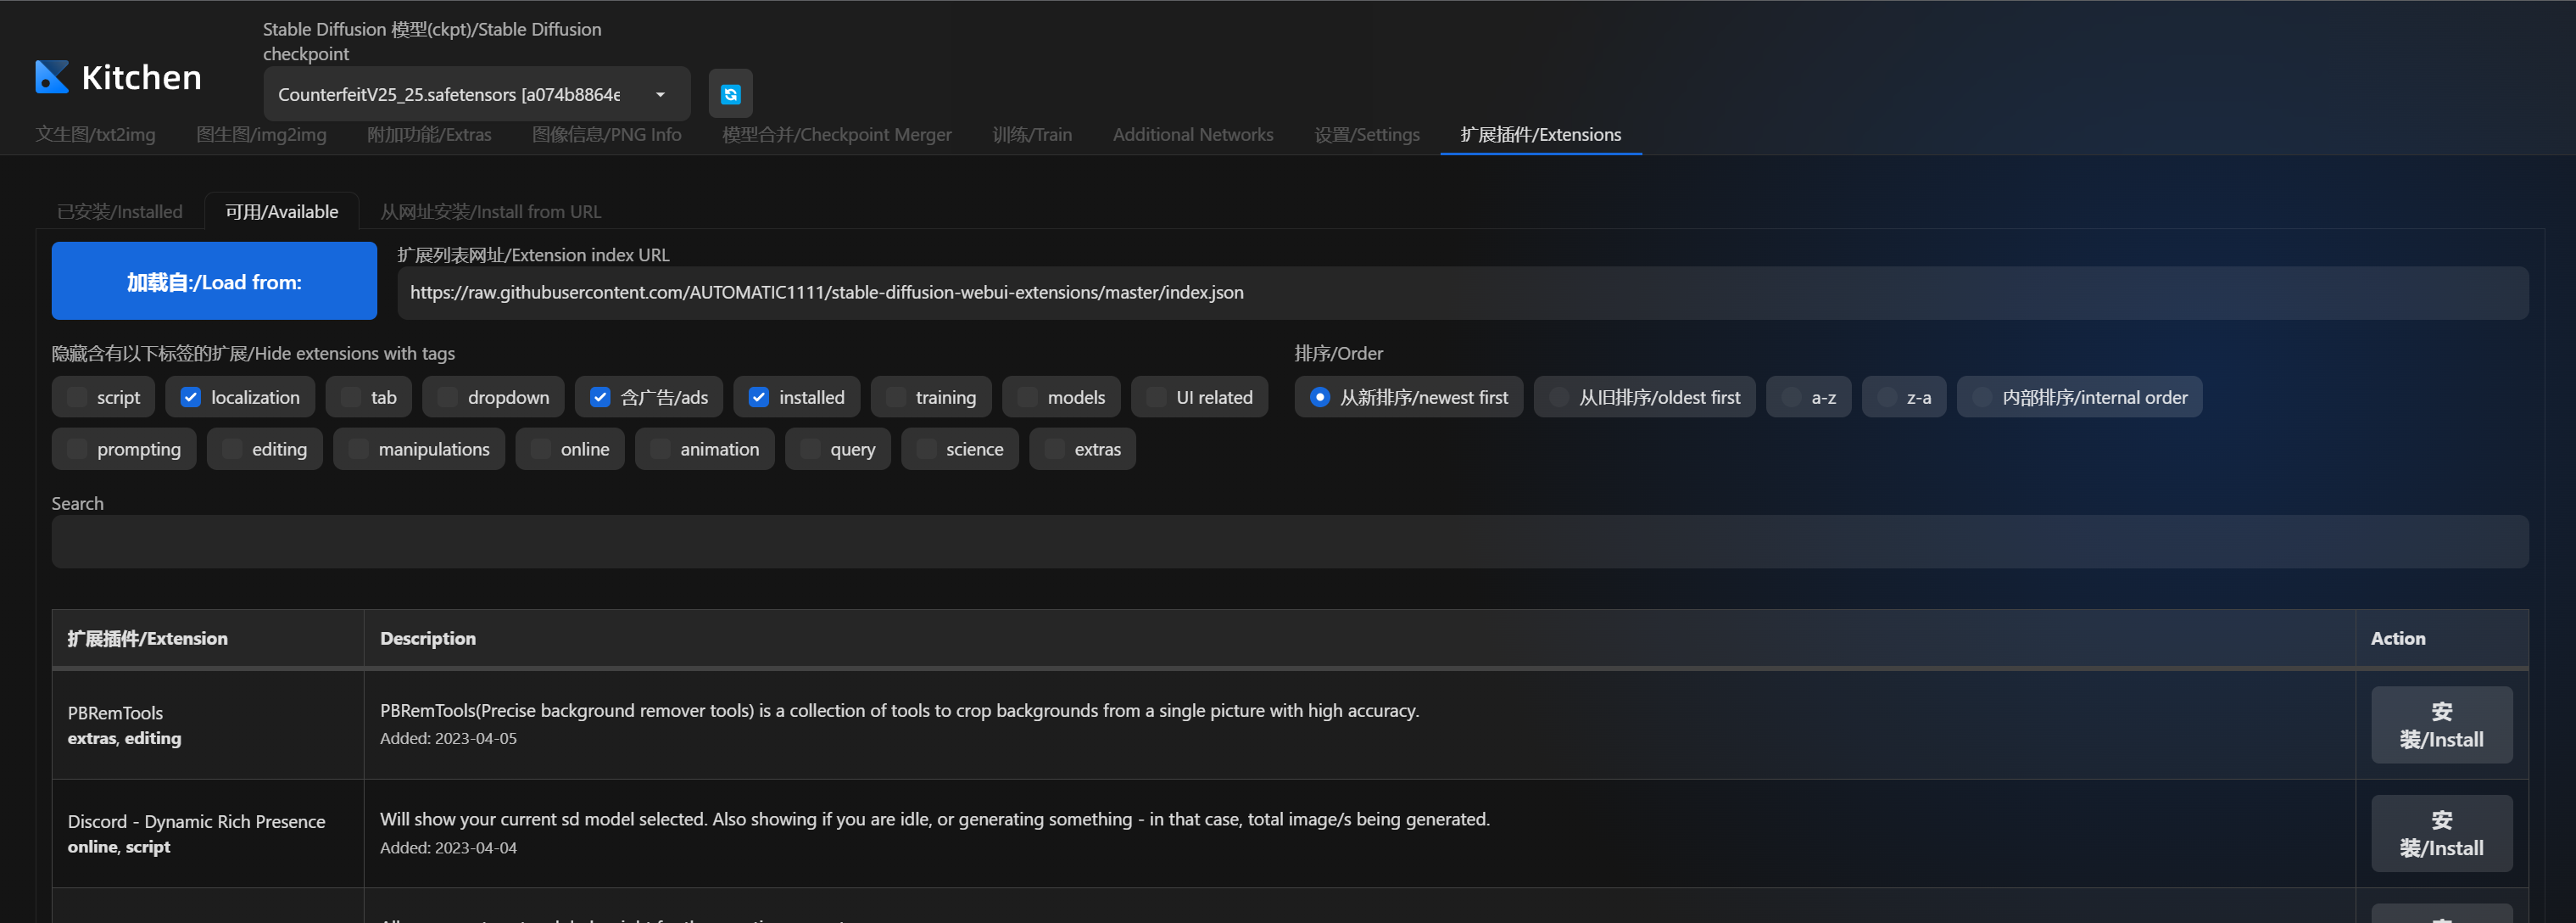Select the Available sub-tab
The height and width of the screenshot is (923, 2576).
(x=282, y=211)
